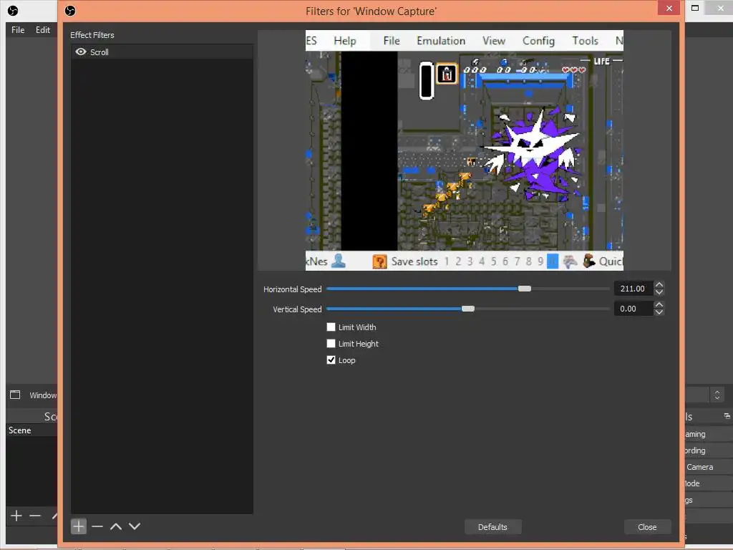Decrease Horizontal Speed with the down arrow
The width and height of the screenshot is (733, 550).
[659, 292]
